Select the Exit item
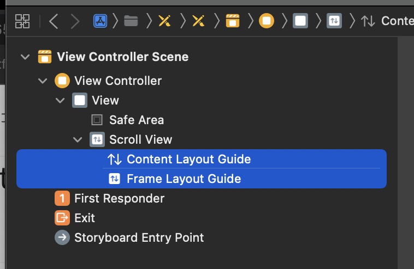414x269 pixels. tap(85, 218)
